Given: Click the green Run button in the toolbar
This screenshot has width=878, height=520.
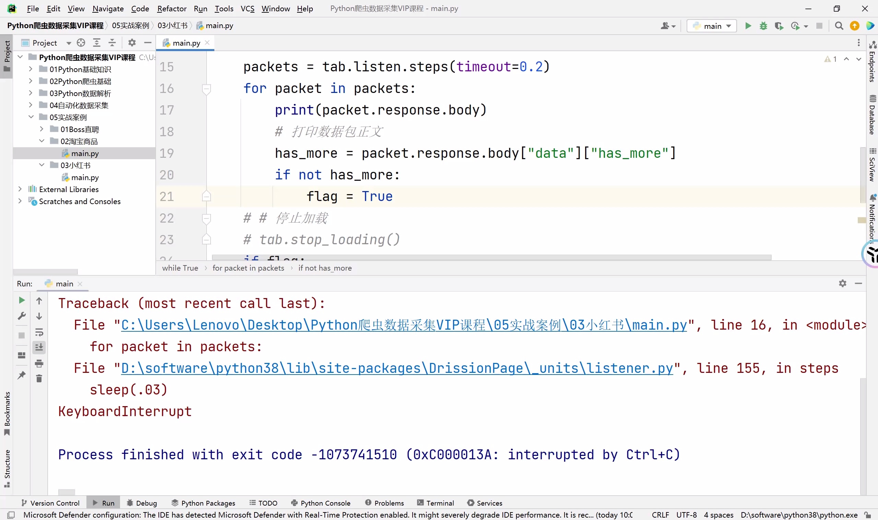Looking at the screenshot, I should tap(748, 26).
